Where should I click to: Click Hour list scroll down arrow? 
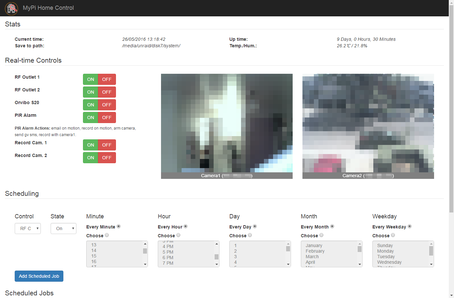[217, 264]
